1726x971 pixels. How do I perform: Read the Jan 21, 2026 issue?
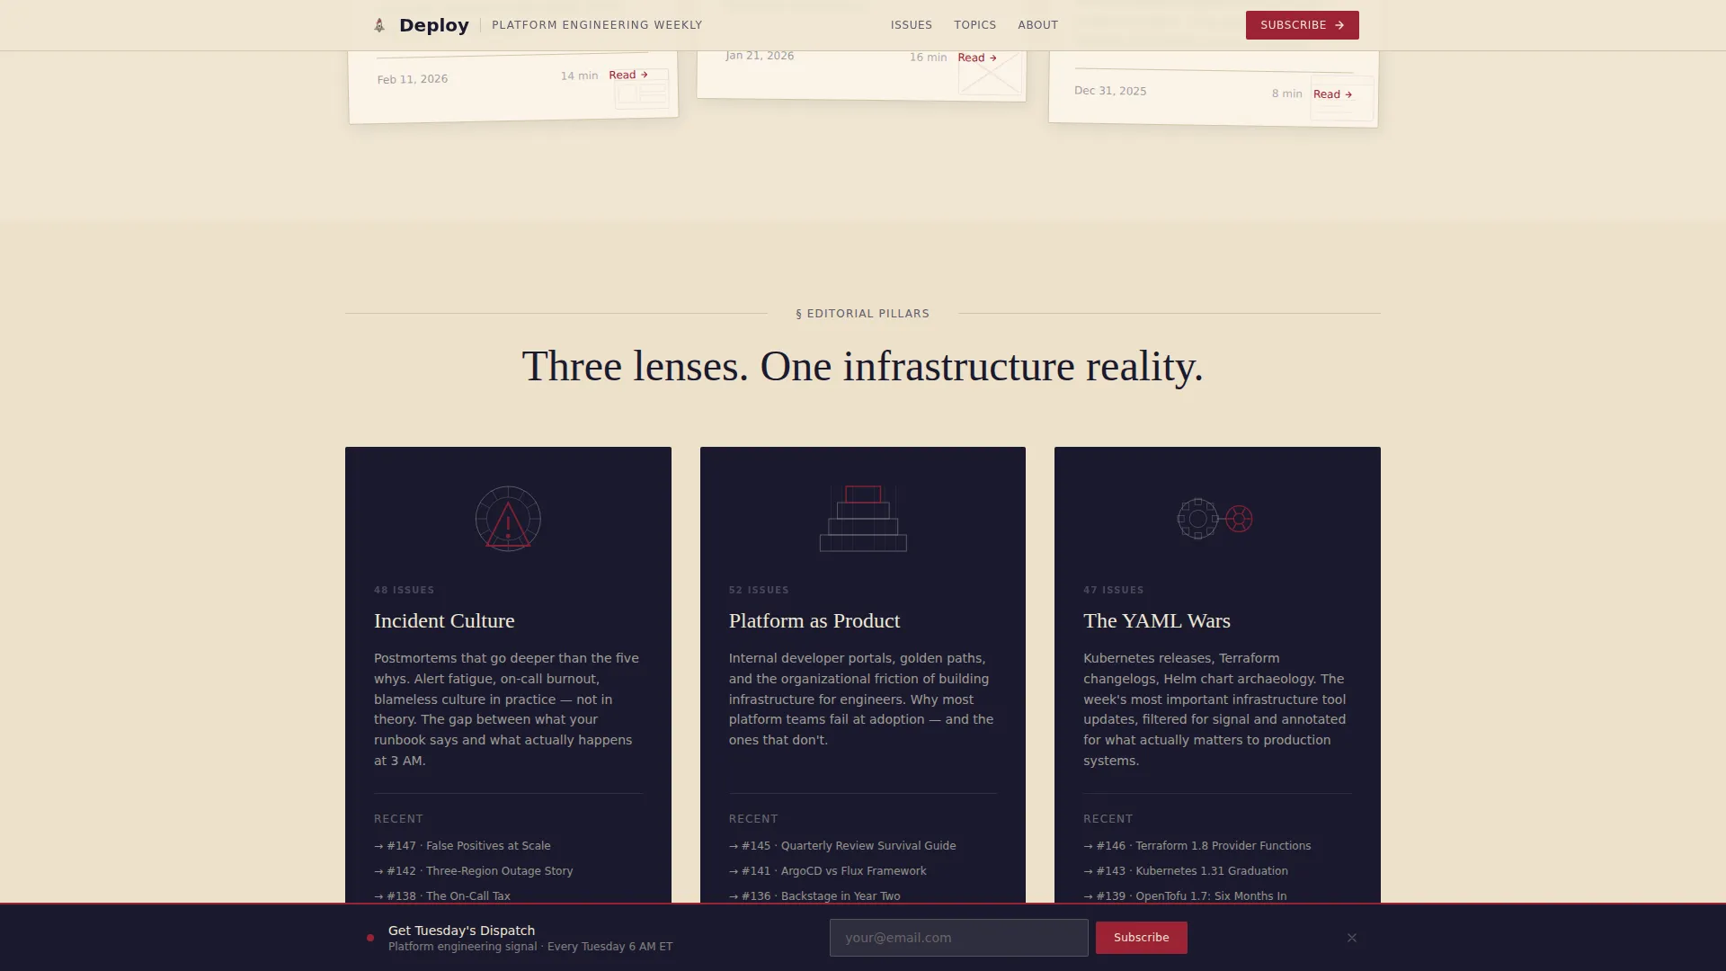[977, 58]
